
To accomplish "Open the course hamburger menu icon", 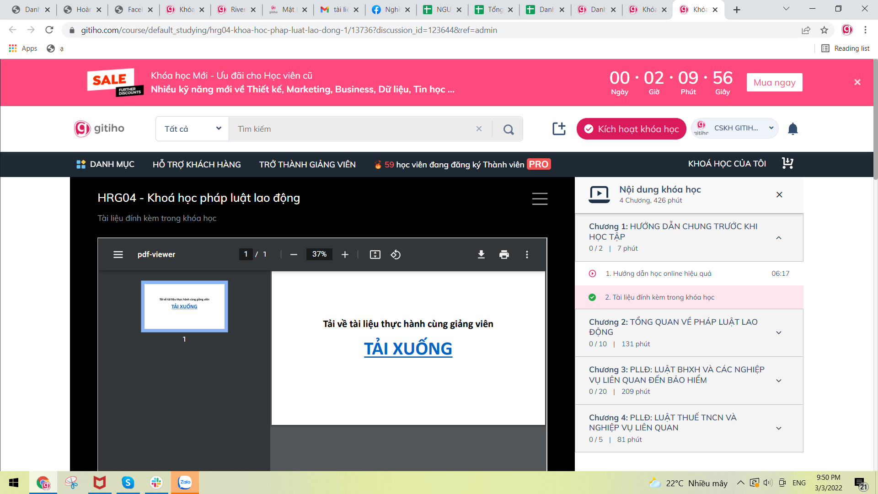I will 540,199.
